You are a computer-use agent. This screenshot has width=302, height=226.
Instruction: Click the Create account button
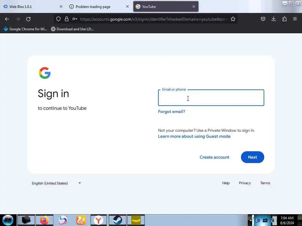pyautogui.click(x=214, y=157)
